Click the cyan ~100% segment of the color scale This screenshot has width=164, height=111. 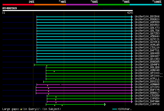146,5
